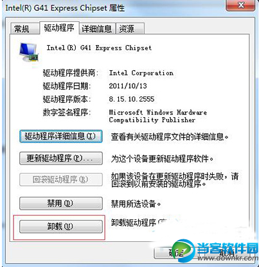Go to the 资源 tab
This screenshot has width=259, height=267.
130,28
